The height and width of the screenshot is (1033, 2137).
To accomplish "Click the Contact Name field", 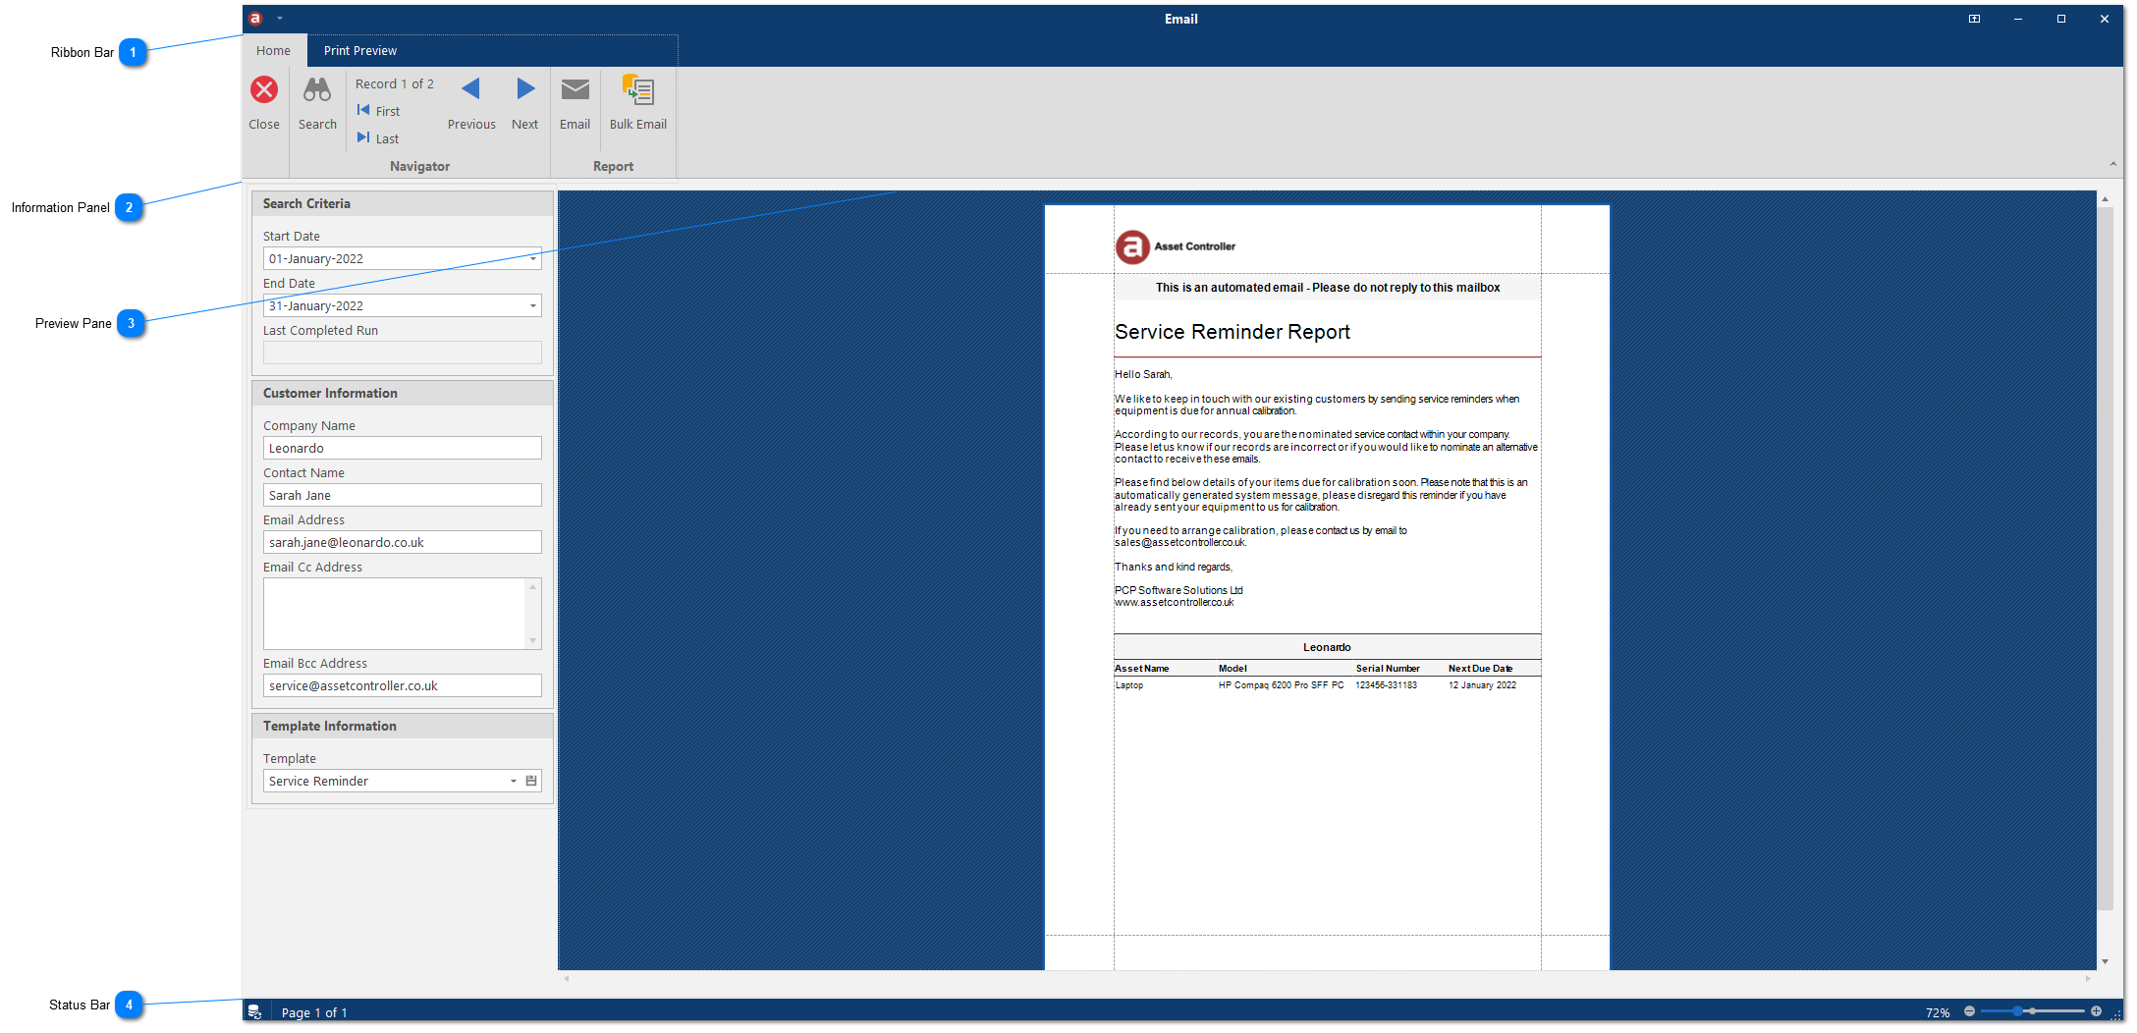I will tap(402, 495).
